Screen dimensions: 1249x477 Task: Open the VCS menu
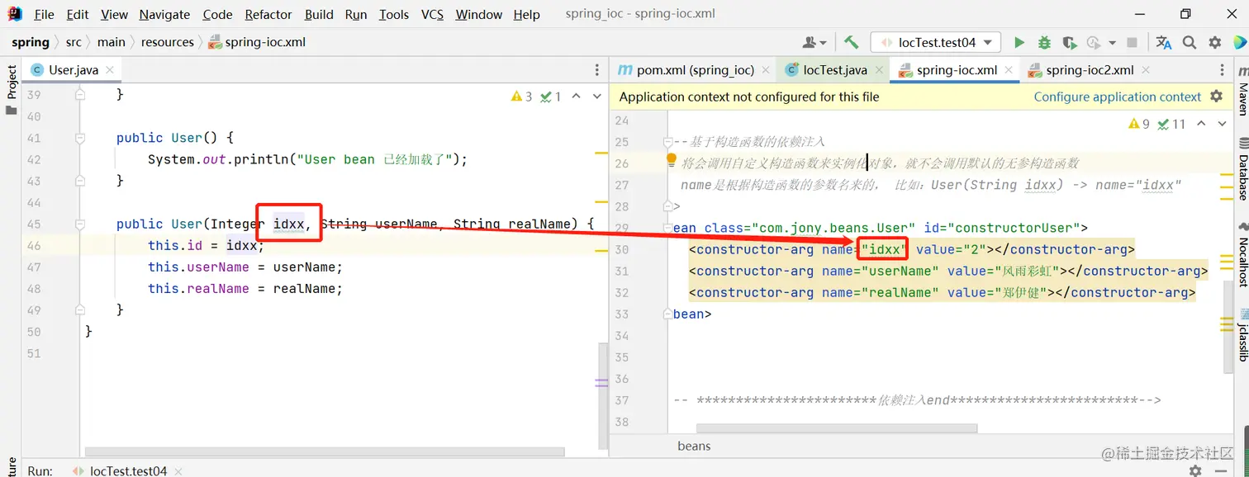pyautogui.click(x=432, y=14)
